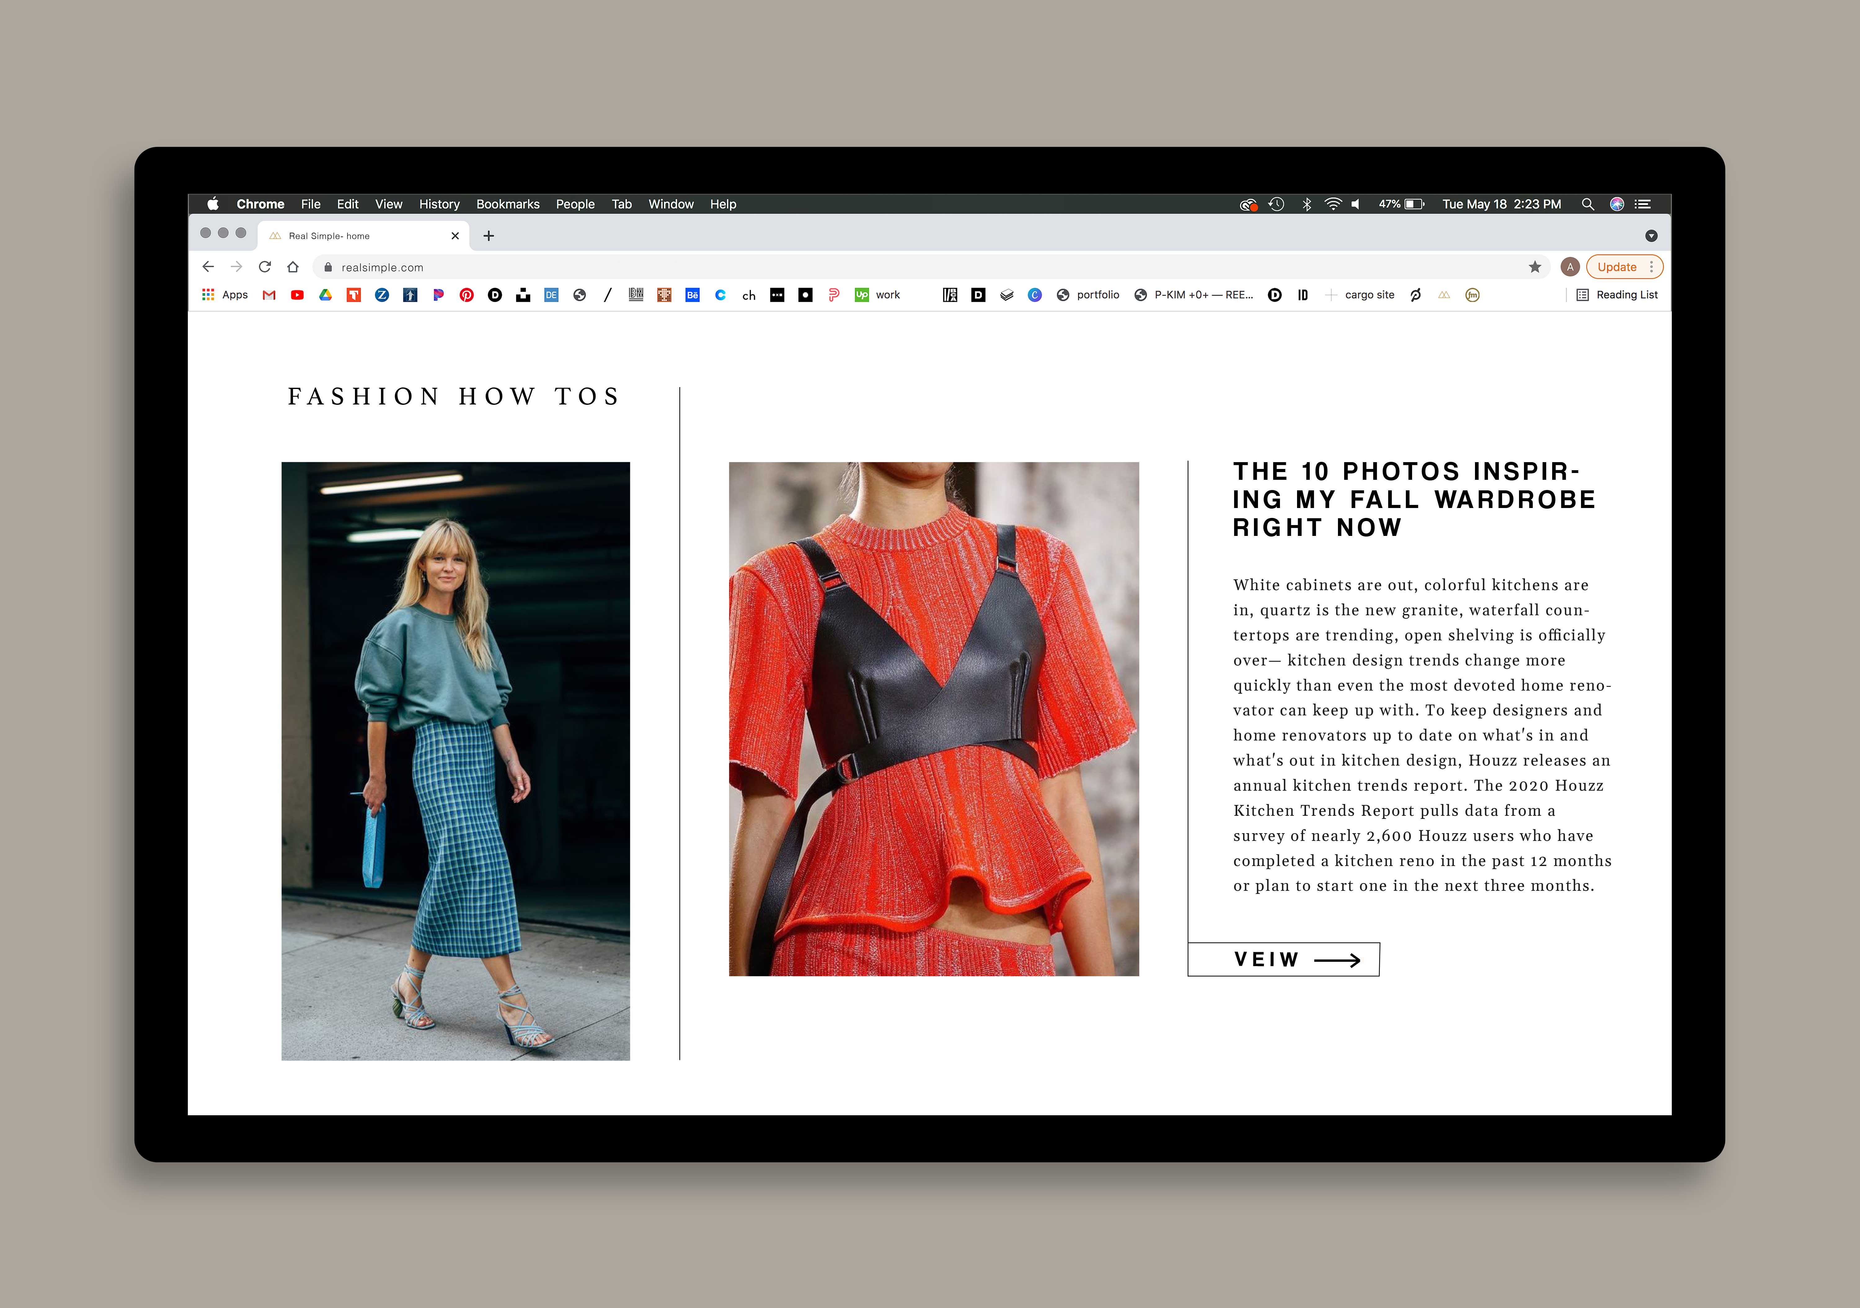Viewport: 1860px width, 1308px height.
Task: Open the Chrome menu in menu bar
Action: point(260,204)
